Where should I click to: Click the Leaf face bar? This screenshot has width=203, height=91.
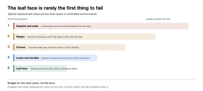pos(40,69)
